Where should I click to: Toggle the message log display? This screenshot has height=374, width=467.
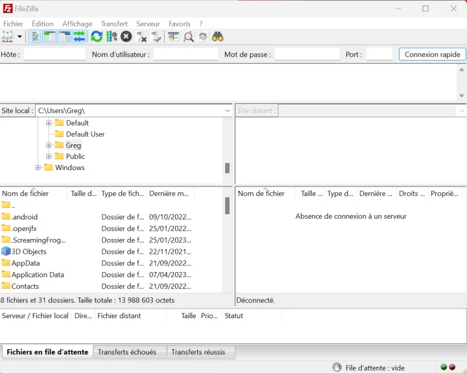point(35,37)
